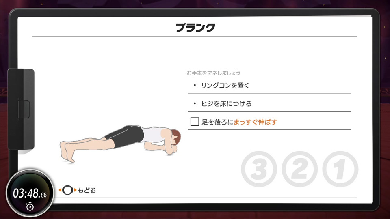Screen dimensions: 390x219
Task: Select the countdown circle number 3
Action: tap(259, 169)
